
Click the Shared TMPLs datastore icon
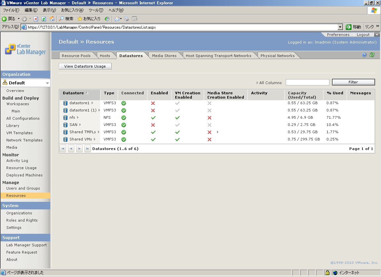pos(65,132)
